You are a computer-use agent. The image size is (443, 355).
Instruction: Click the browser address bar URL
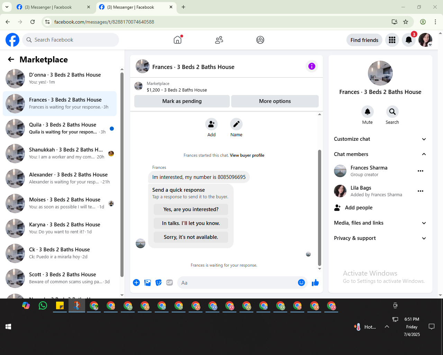click(x=104, y=22)
